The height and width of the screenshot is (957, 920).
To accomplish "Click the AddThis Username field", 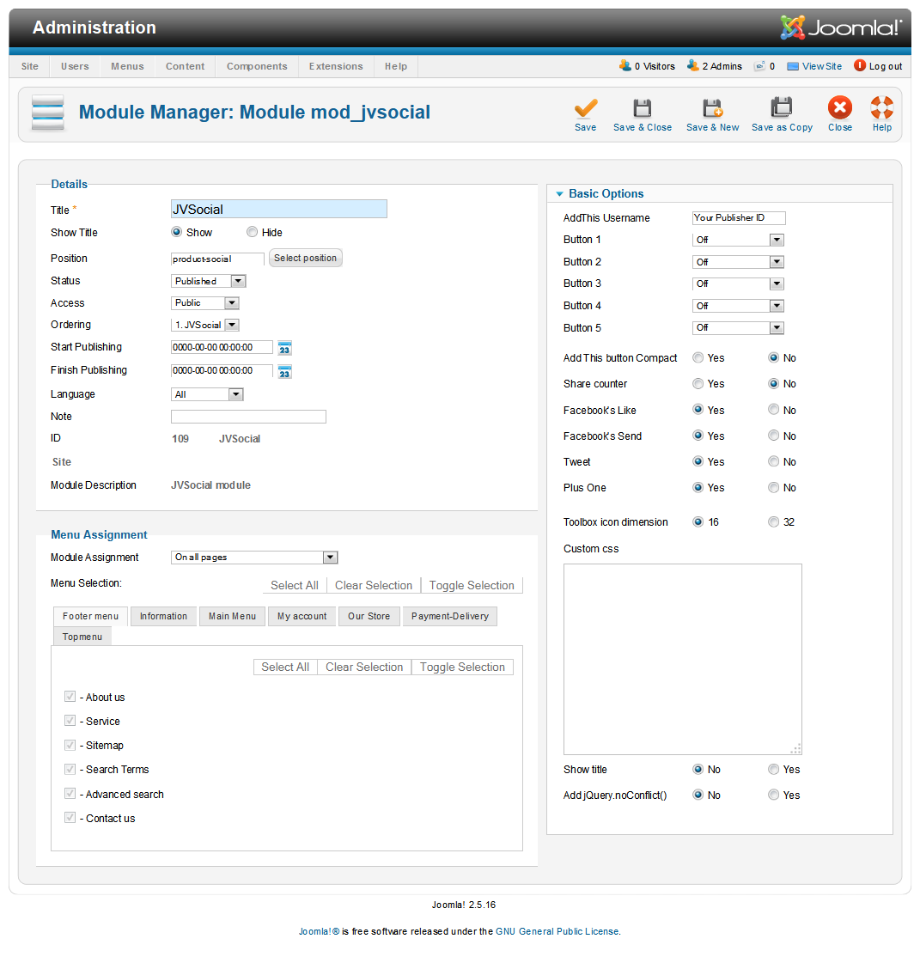I will (x=739, y=218).
